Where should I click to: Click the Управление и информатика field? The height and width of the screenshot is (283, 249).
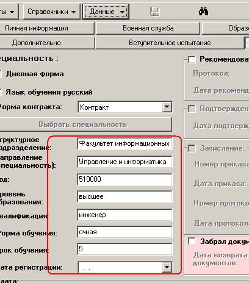(125, 162)
